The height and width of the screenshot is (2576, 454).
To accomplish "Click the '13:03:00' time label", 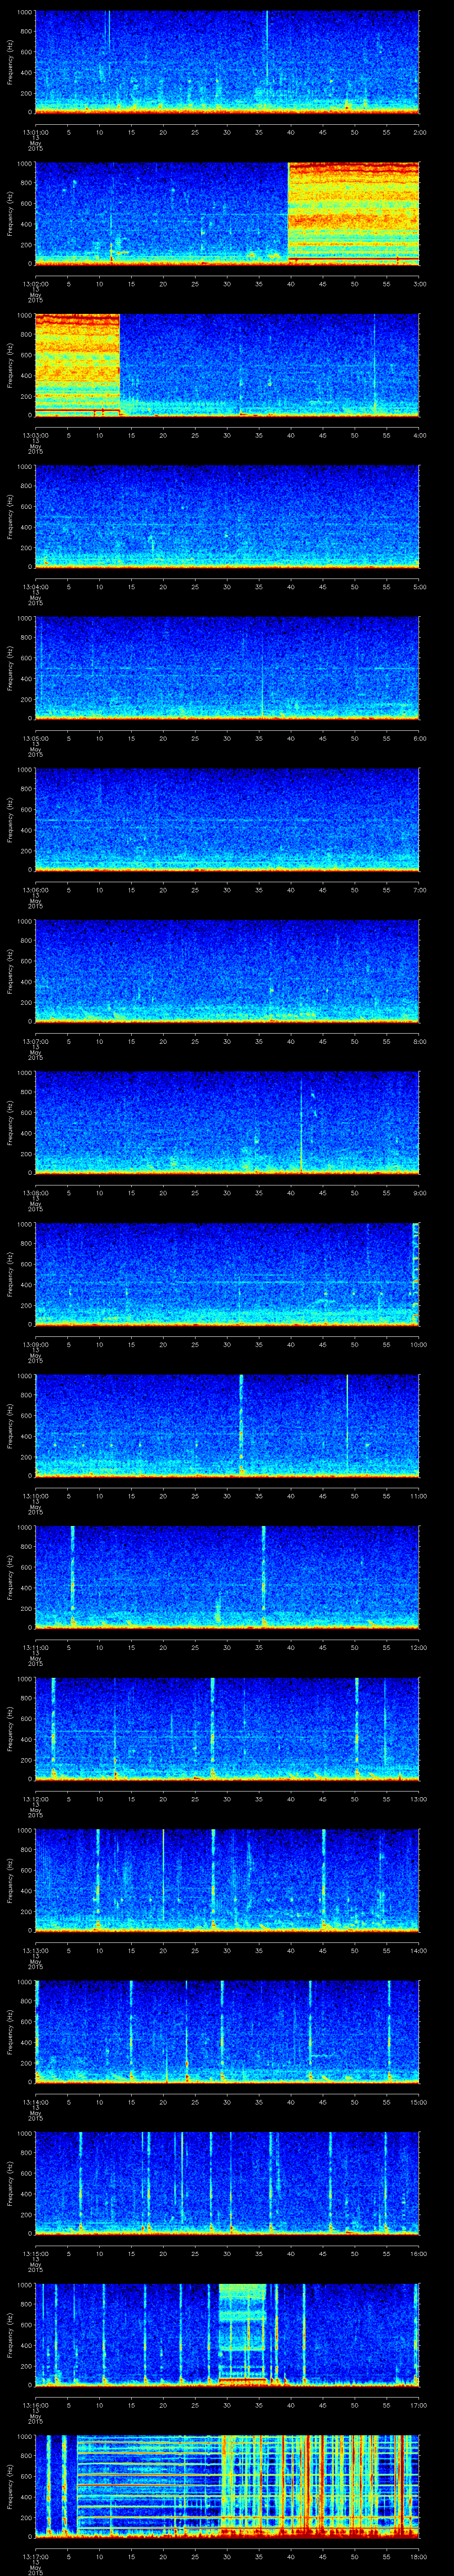I will [x=35, y=434].
